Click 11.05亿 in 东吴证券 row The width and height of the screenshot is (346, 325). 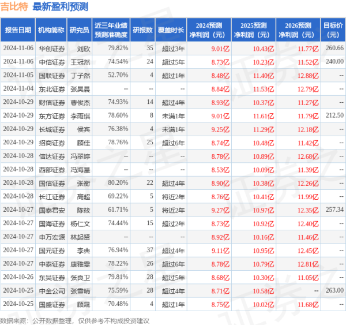coord(308,278)
